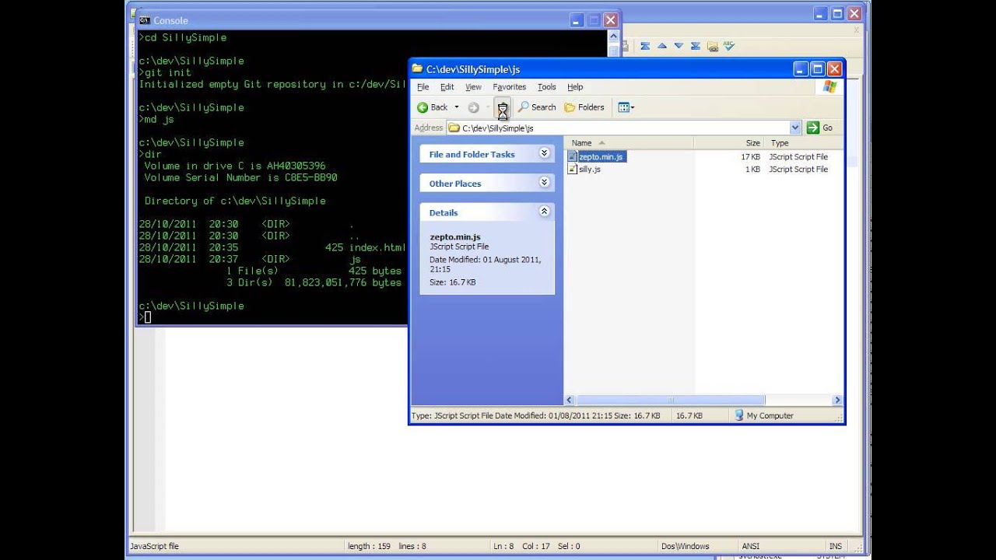
Task: Click the My Computer status bar icon
Action: pyautogui.click(x=739, y=415)
